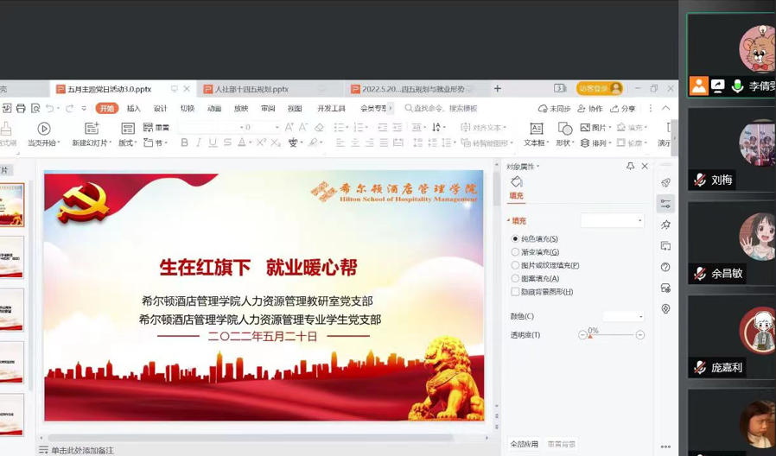
Task: Click the guest login (访客登录) button
Action: pos(600,89)
